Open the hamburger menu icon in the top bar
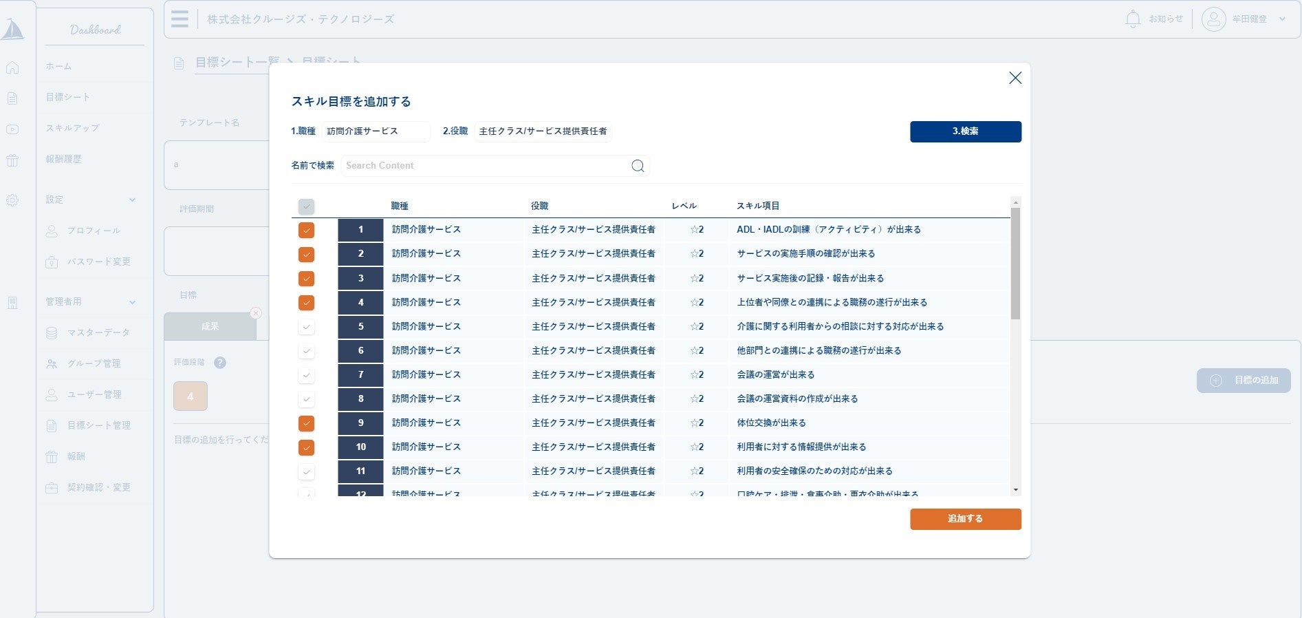The image size is (1302, 618). click(180, 19)
